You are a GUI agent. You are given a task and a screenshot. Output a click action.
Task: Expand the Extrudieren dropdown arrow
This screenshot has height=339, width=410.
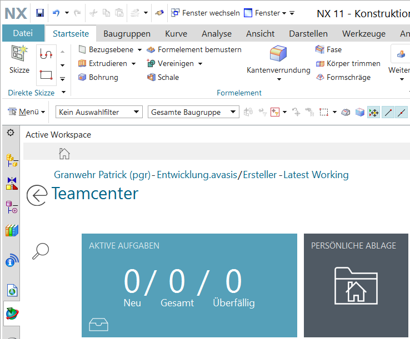click(134, 64)
